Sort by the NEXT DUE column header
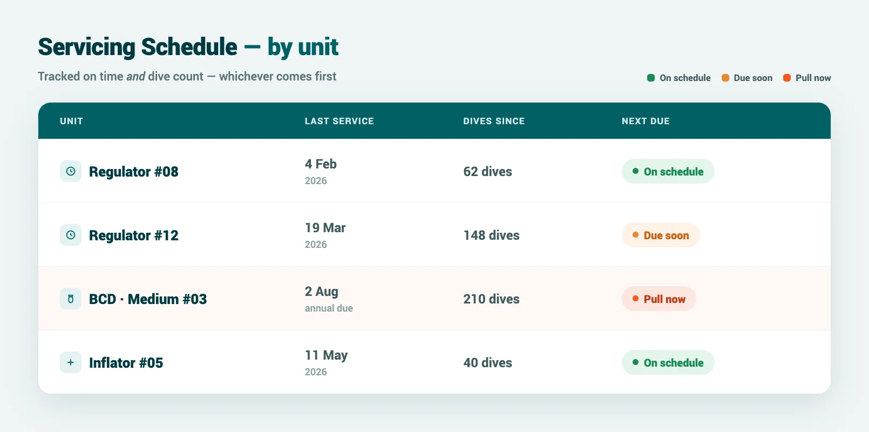This screenshot has height=432, width=869. pyautogui.click(x=646, y=121)
